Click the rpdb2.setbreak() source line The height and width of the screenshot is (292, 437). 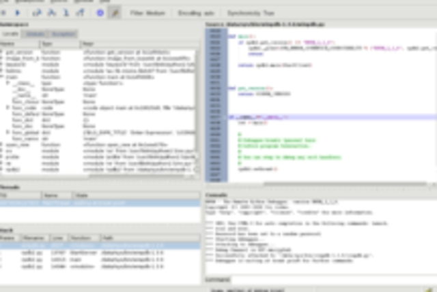tap(258, 169)
